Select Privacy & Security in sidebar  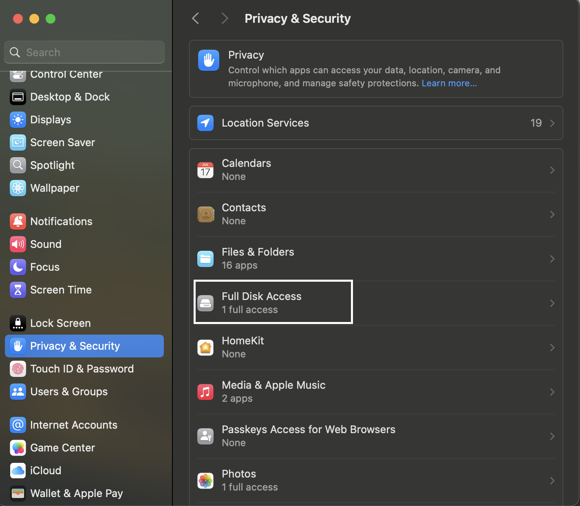[x=84, y=346]
